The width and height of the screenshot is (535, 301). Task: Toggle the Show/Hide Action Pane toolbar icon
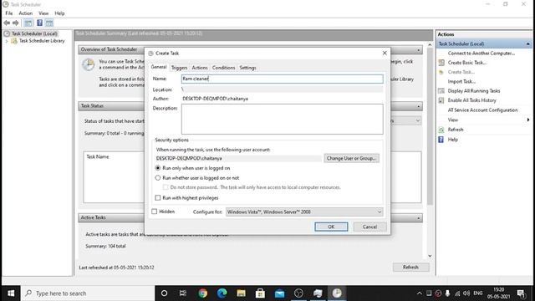point(49,23)
